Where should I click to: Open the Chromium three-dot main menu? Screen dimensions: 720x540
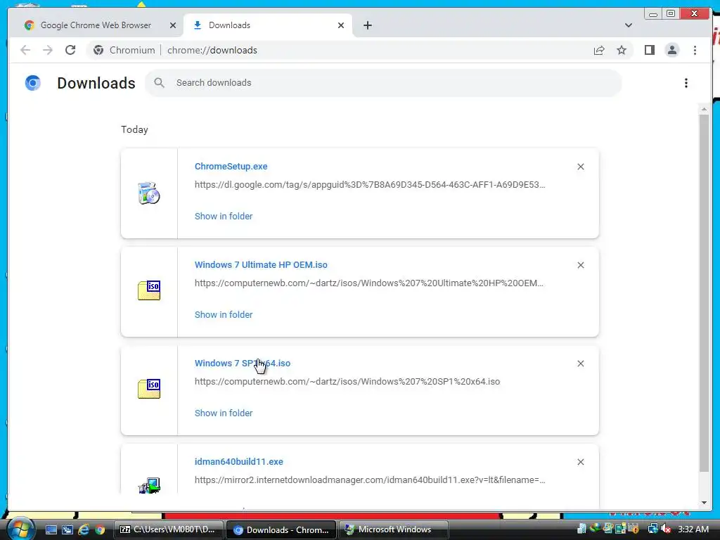(695, 50)
